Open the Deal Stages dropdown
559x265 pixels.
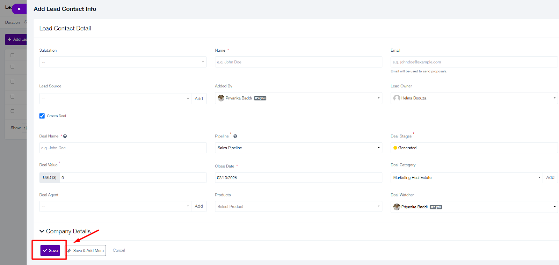(x=474, y=148)
